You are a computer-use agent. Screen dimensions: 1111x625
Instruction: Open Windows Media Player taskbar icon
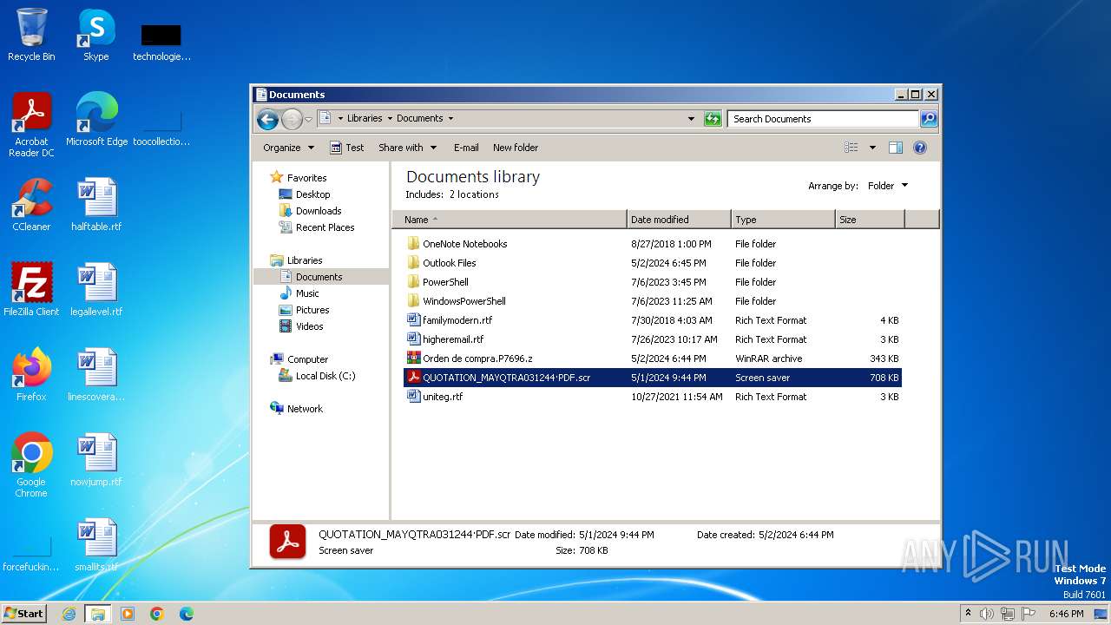(128, 614)
